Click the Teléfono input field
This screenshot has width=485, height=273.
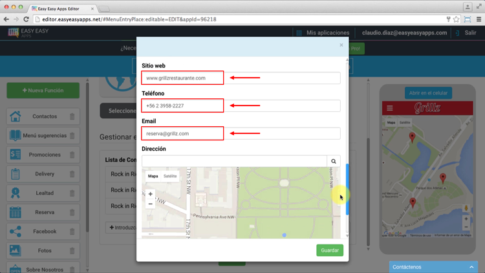(x=241, y=106)
